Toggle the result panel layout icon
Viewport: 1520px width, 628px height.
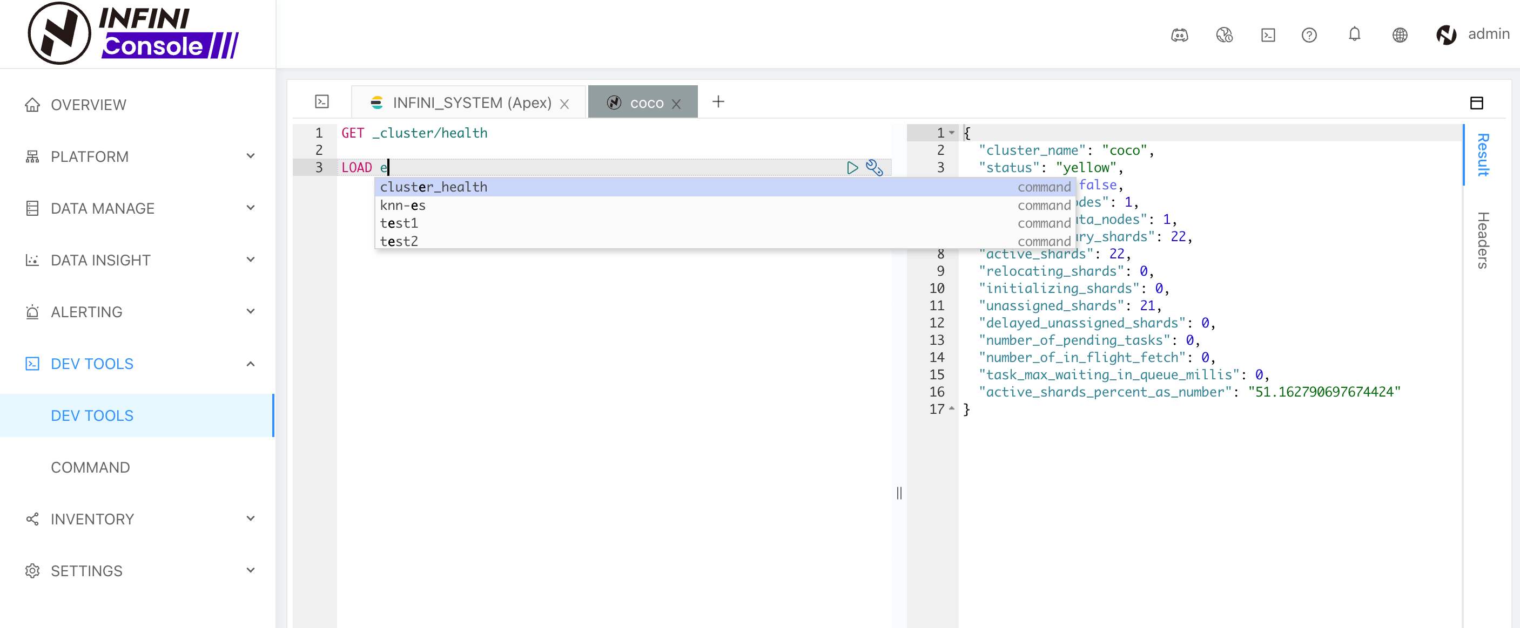(1476, 103)
